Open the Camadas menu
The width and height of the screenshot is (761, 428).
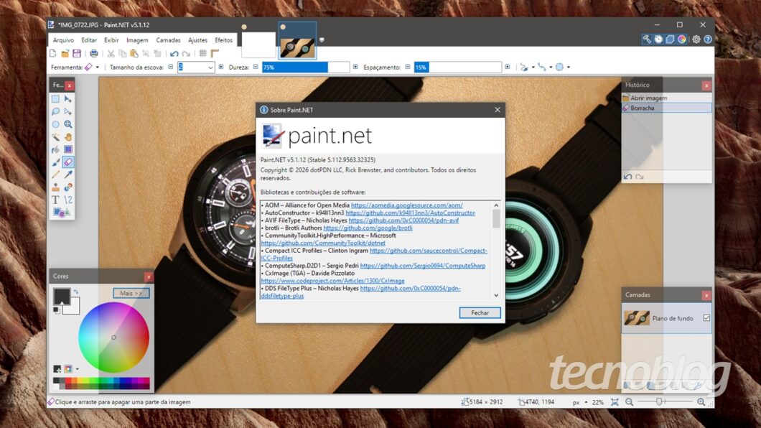pos(168,40)
